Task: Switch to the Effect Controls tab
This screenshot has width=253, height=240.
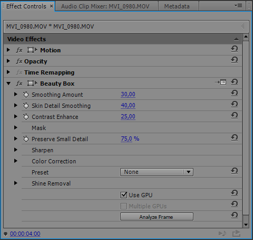Action: point(26,6)
